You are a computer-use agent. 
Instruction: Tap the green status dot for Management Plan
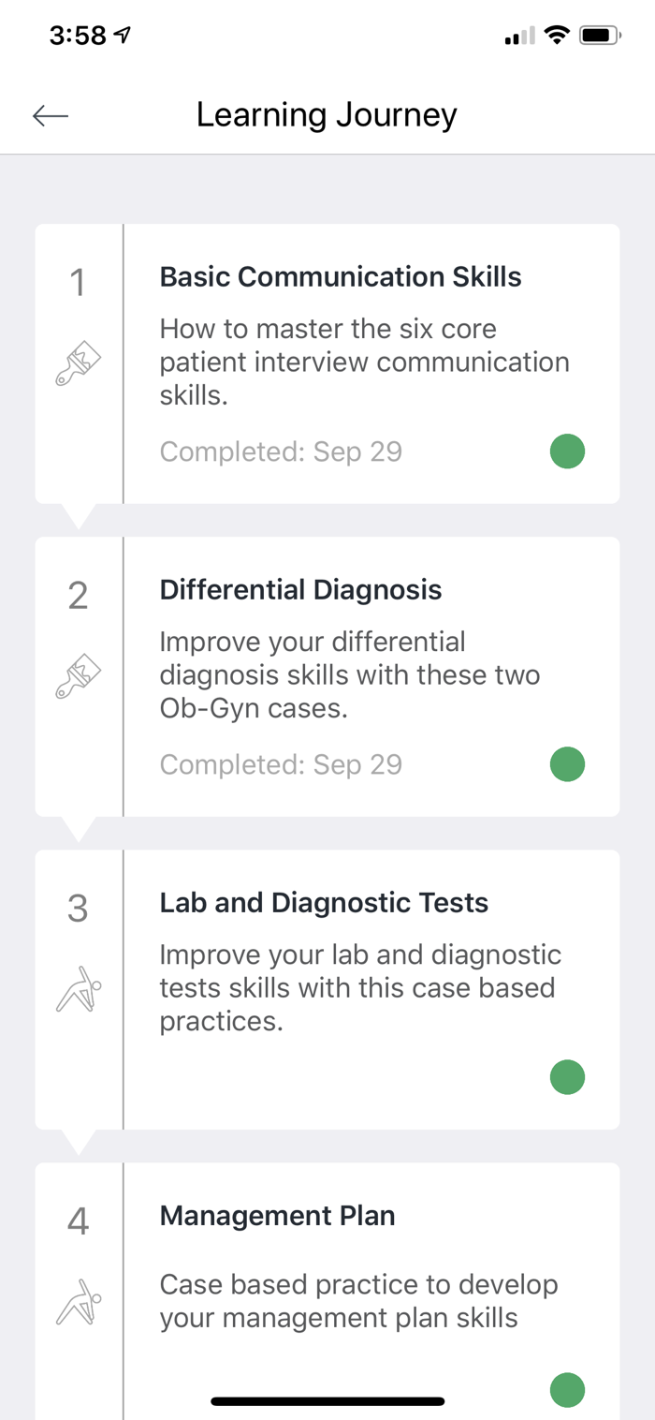tap(567, 1390)
